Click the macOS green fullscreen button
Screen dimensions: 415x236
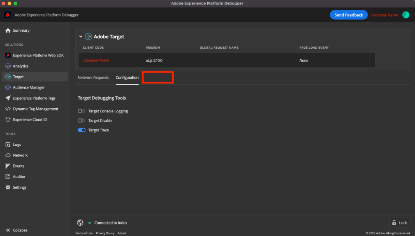point(15,3)
